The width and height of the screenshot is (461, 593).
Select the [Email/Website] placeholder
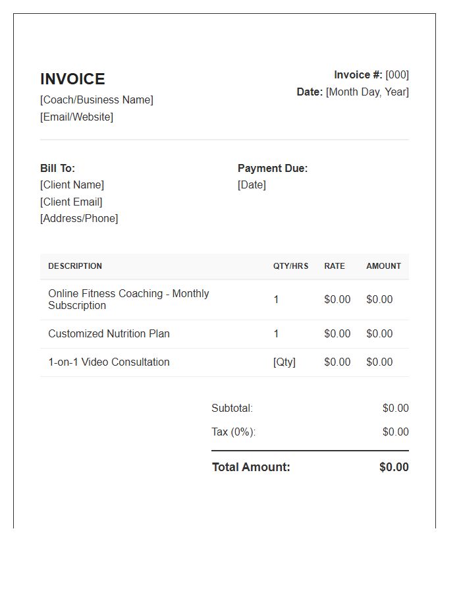76,117
